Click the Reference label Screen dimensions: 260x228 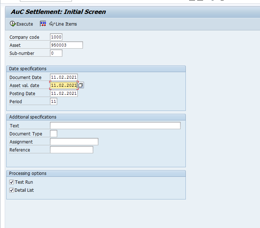20,150
